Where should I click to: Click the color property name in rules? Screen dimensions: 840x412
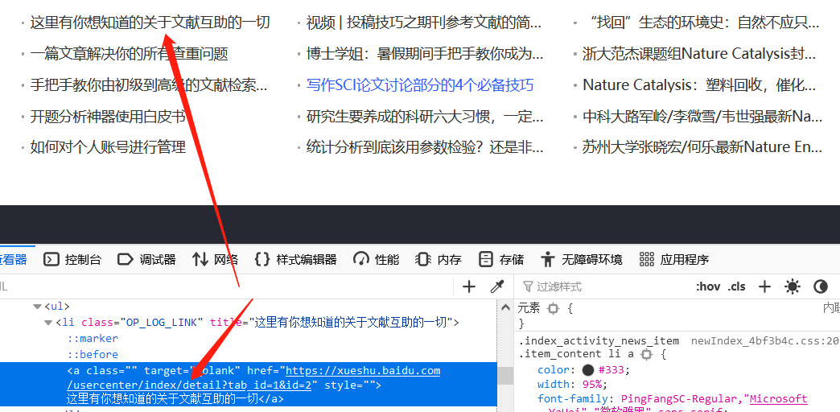(554, 369)
